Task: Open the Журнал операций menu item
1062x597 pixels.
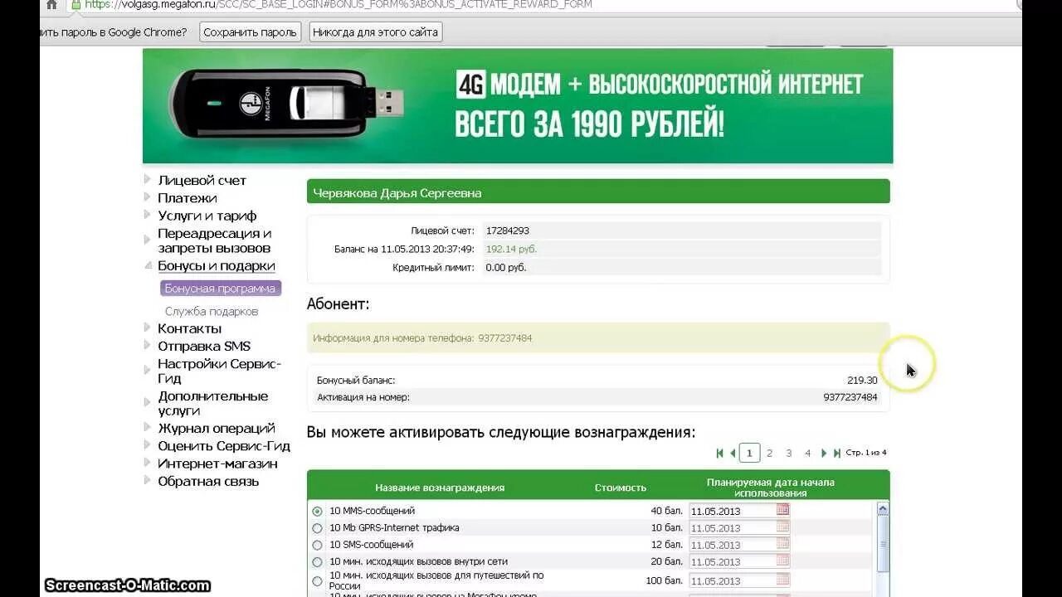Action: pos(216,429)
